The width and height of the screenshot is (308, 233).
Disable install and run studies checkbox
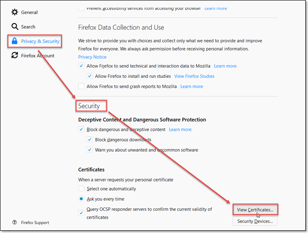point(90,76)
